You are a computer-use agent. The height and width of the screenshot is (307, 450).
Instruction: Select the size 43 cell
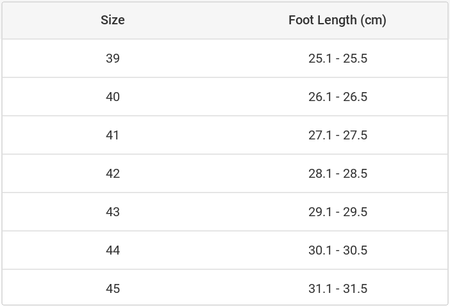click(x=113, y=212)
